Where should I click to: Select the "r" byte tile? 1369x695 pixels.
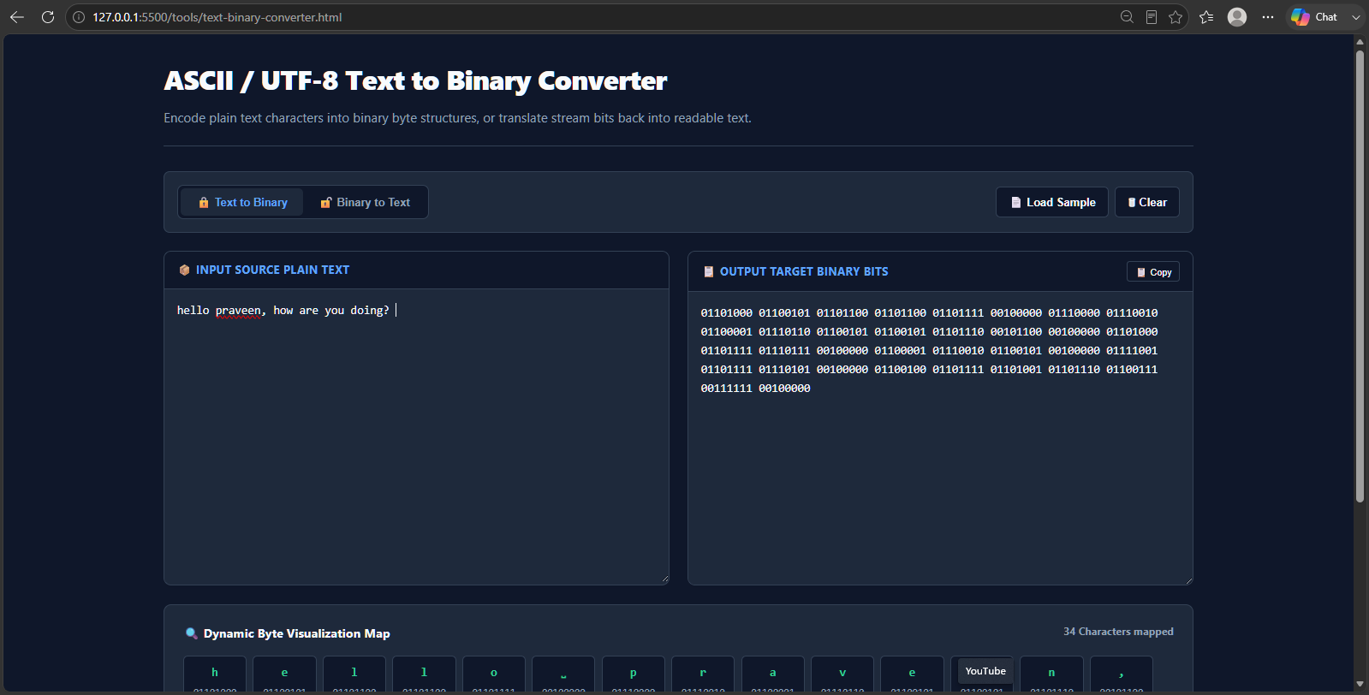[x=703, y=675]
